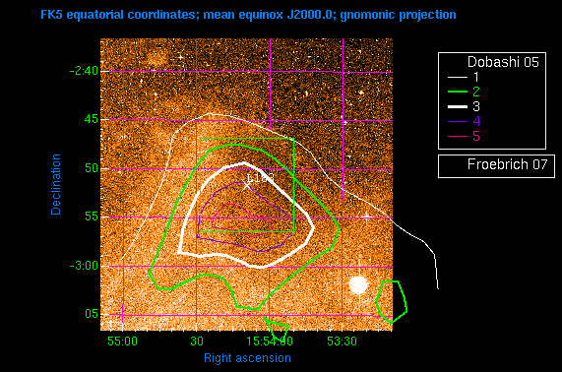Image resolution: width=562 pixels, height=372 pixels.
Task: Click the white X marker for L183
Action: pyautogui.click(x=245, y=186)
